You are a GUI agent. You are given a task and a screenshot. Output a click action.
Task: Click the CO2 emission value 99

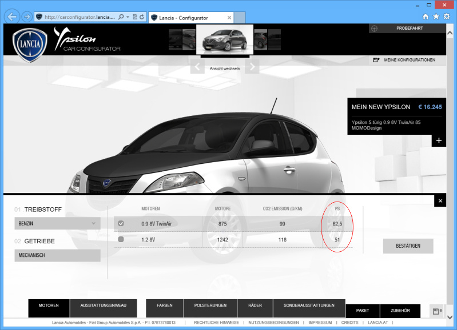[282, 224]
